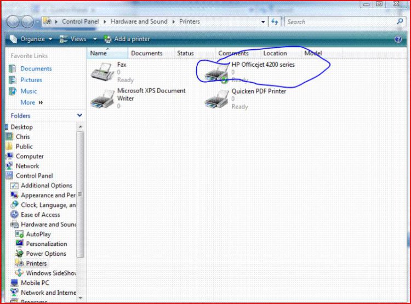Select Clock, Language tree item
Viewport: 411px width, 304px height.
[x=48, y=205]
